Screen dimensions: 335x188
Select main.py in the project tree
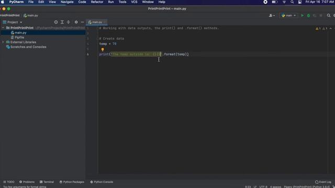[x=43, y=32]
